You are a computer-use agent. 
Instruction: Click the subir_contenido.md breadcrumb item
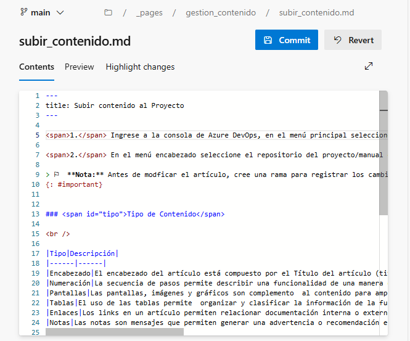pos(316,12)
